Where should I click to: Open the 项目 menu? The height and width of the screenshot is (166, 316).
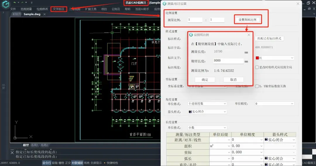[x=104, y=9]
